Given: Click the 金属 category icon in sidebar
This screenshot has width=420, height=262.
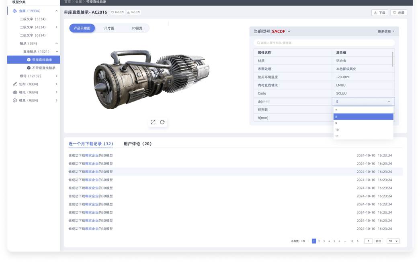Looking at the screenshot, I should click(x=15, y=11).
